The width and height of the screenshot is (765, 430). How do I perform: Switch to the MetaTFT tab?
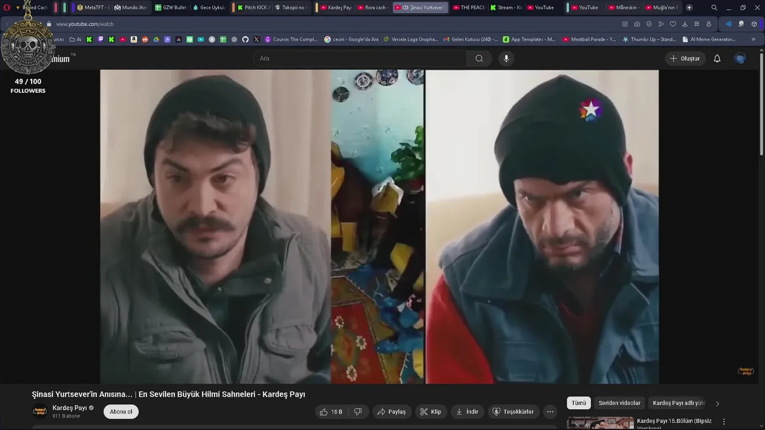tap(93, 8)
